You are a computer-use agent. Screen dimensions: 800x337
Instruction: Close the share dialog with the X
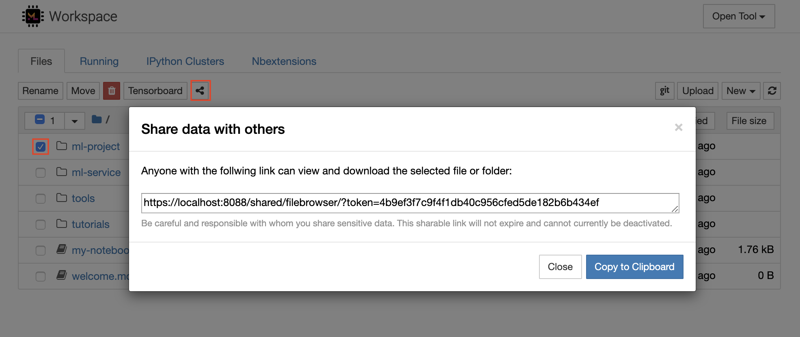point(678,128)
